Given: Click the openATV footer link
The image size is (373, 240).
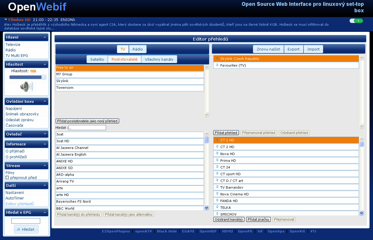Looking at the screenshot, I should 143,231.
